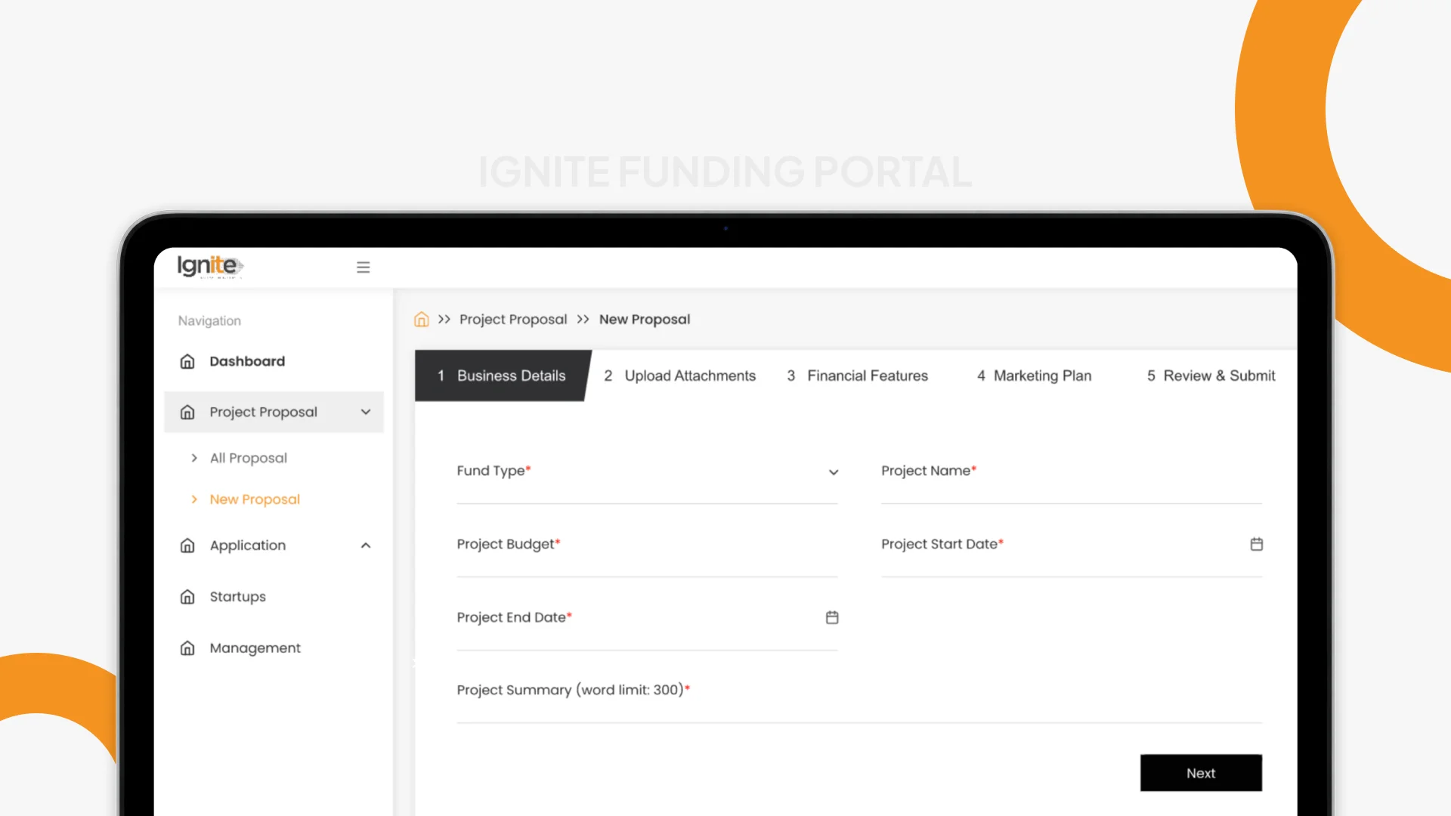Open All Proposal in the sidebar
Image resolution: width=1451 pixels, height=816 pixels.
click(249, 458)
